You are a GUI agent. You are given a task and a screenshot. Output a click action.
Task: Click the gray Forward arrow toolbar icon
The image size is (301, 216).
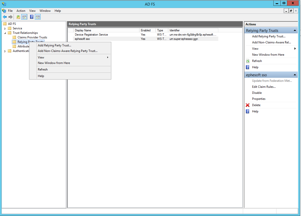11,17
